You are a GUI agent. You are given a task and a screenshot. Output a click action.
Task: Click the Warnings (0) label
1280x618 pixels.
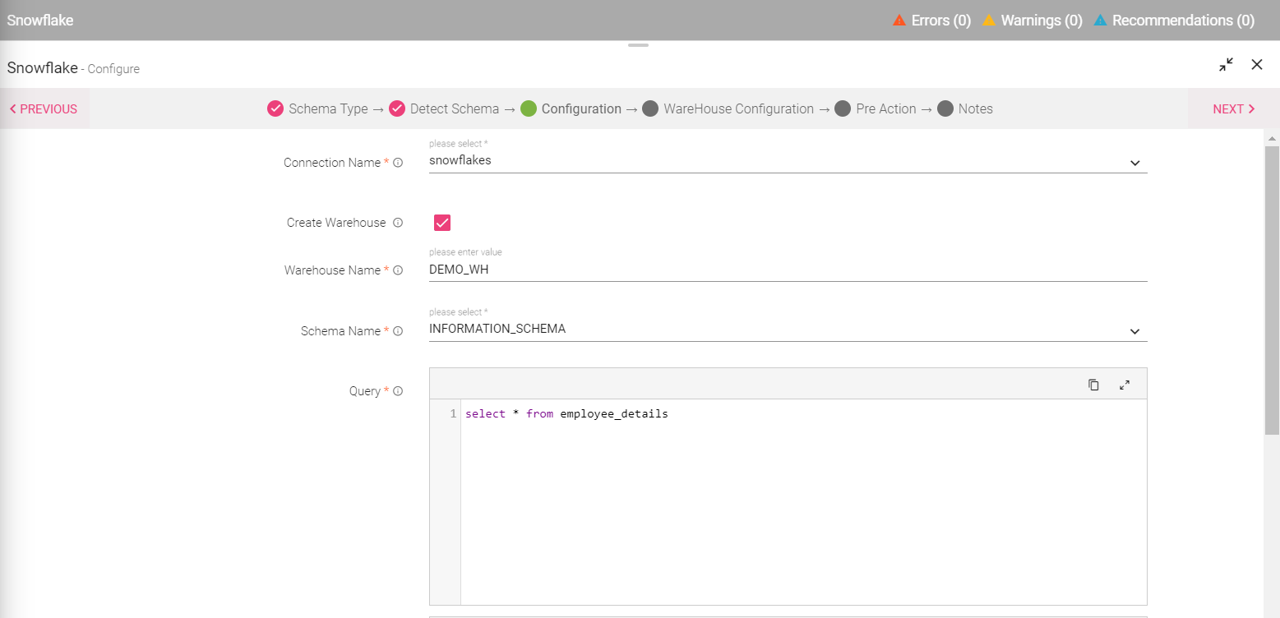[1042, 21]
